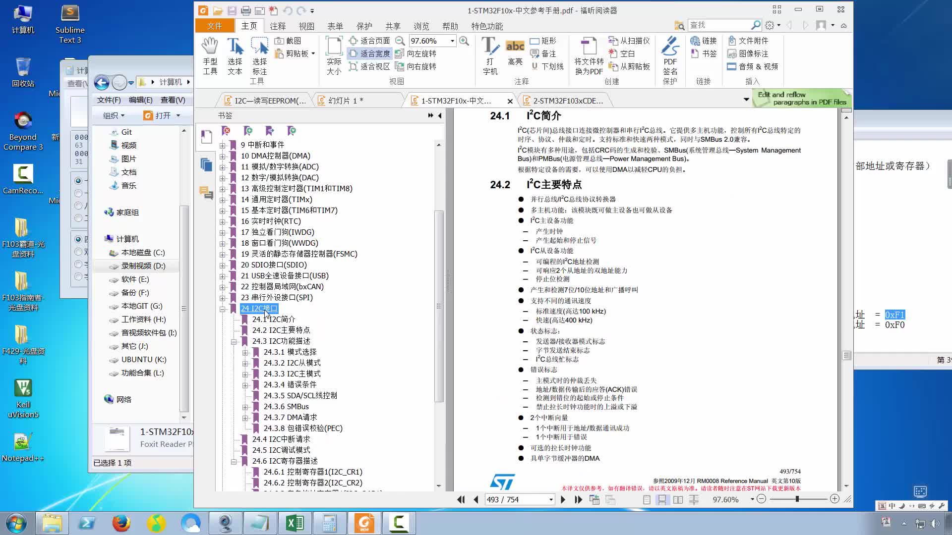The image size is (952, 535).
Task: Open bookmark 24.4 I2C中断请求
Action: click(281, 439)
